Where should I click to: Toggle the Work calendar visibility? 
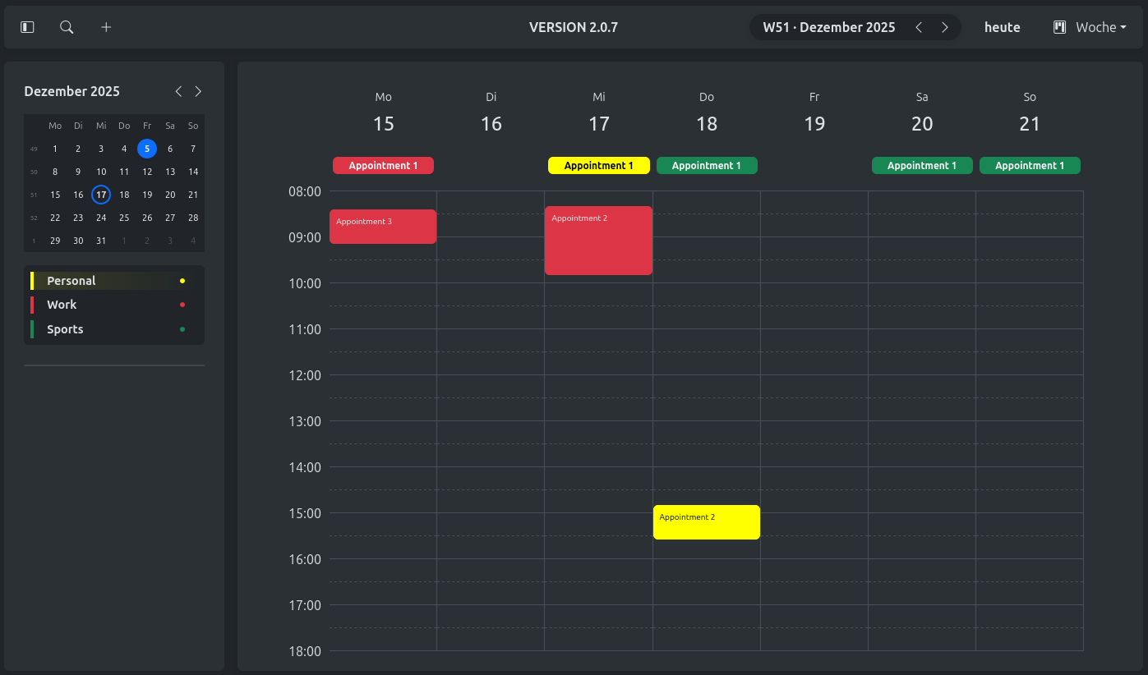(62, 305)
